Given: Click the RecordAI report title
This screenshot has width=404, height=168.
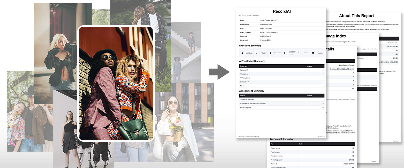Looking at the screenshot, I should (282, 11).
